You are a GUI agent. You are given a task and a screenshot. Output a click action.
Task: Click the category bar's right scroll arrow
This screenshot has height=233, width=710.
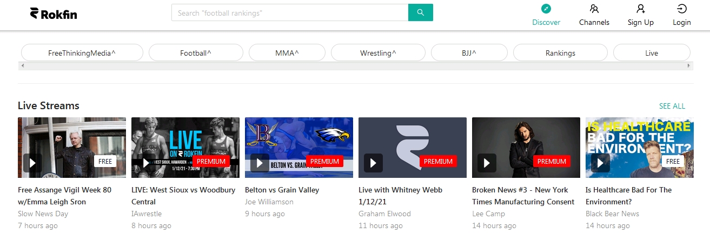click(689, 65)
